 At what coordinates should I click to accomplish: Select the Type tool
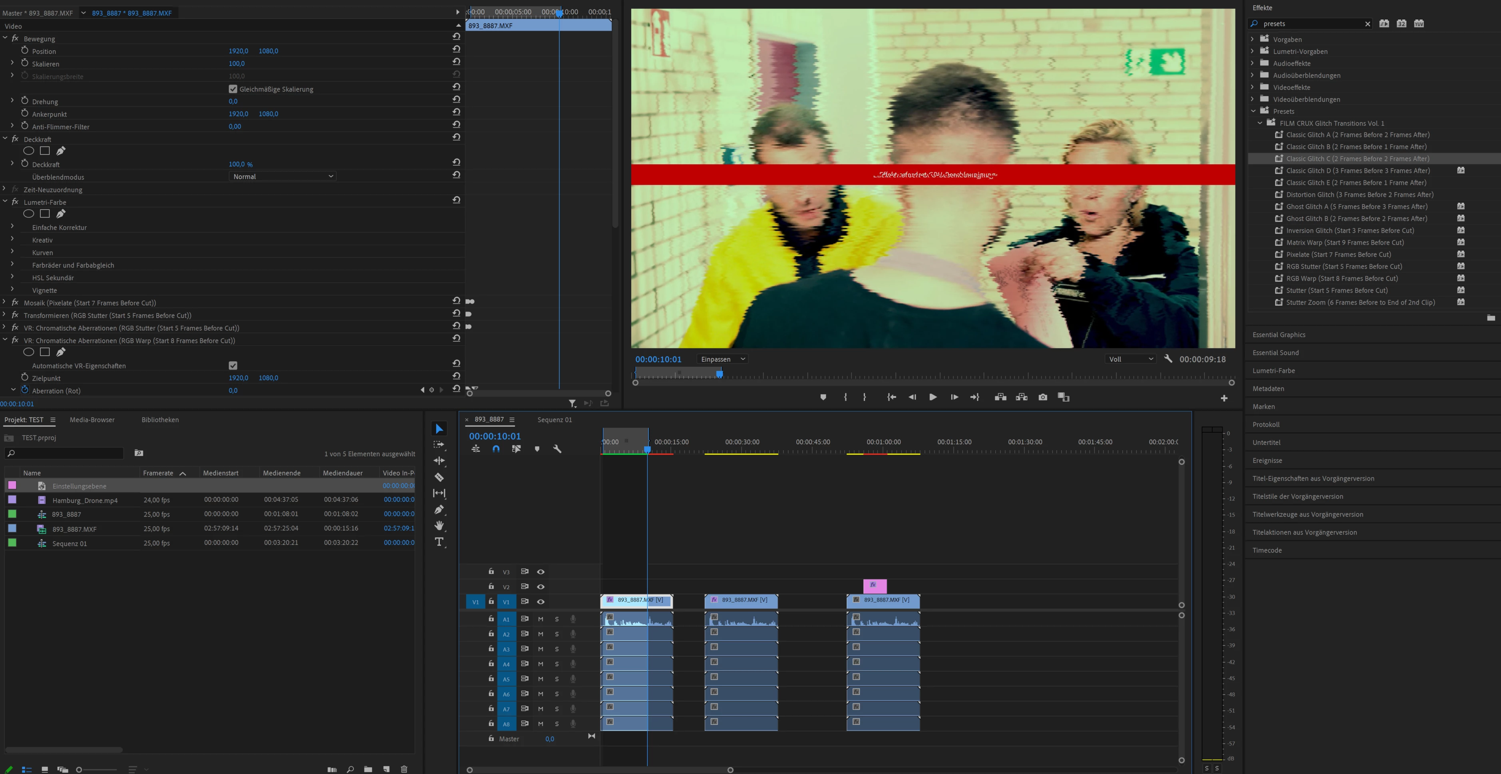[439, 542]
